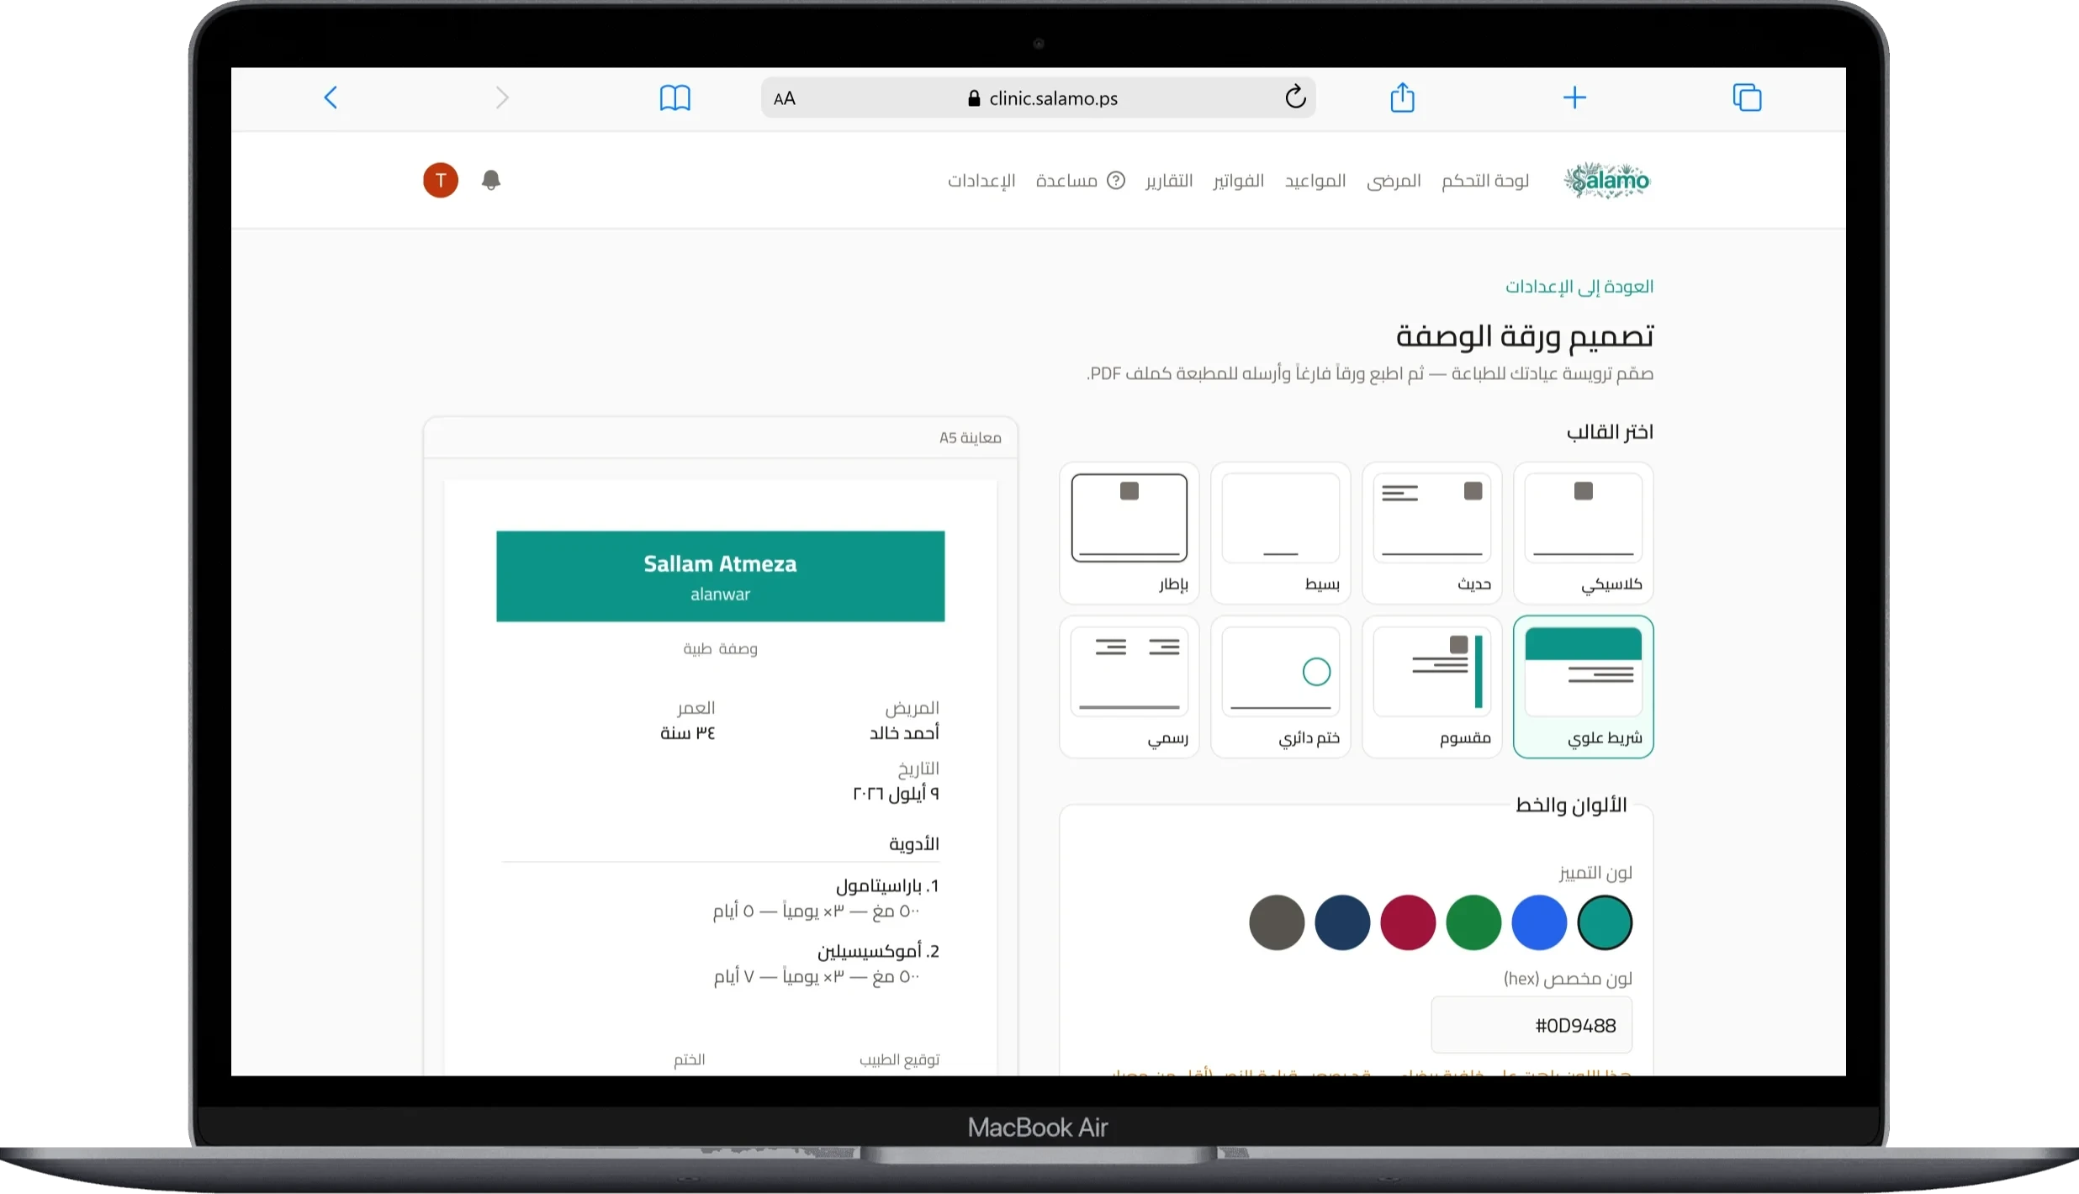Tap the AA reader text button

(x=784, y=98)
